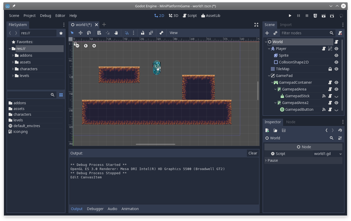
Task: Switch to the Debugger bottom tab
Action: (95, 209)
